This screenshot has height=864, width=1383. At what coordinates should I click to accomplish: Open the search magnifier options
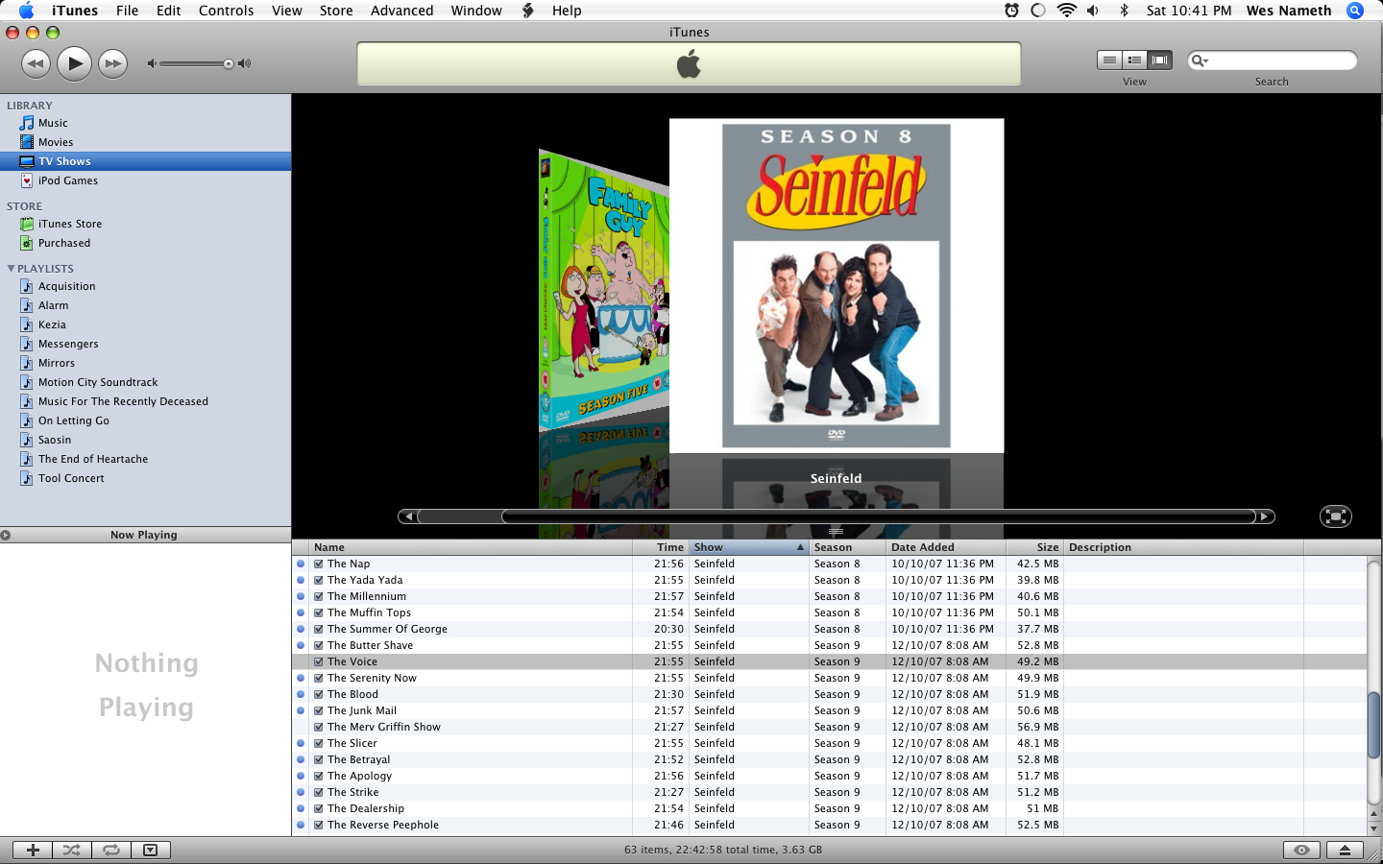[1200, 60]
